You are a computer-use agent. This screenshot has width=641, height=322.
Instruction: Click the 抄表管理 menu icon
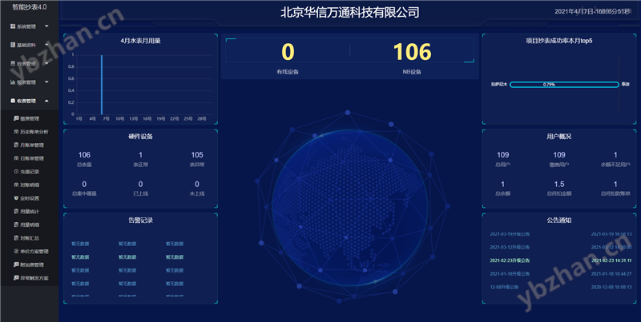[13, 64]
